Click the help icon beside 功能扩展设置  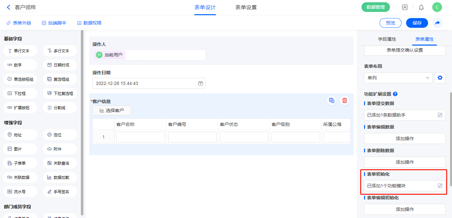point(395,94)
